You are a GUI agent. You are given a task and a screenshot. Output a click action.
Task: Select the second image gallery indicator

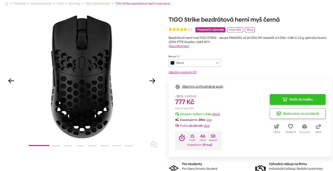click(x=56, y=146)
